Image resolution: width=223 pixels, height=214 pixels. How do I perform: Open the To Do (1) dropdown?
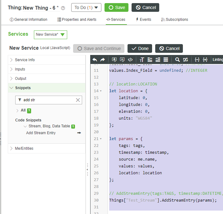pyautogui.click(x=86, y=7)
